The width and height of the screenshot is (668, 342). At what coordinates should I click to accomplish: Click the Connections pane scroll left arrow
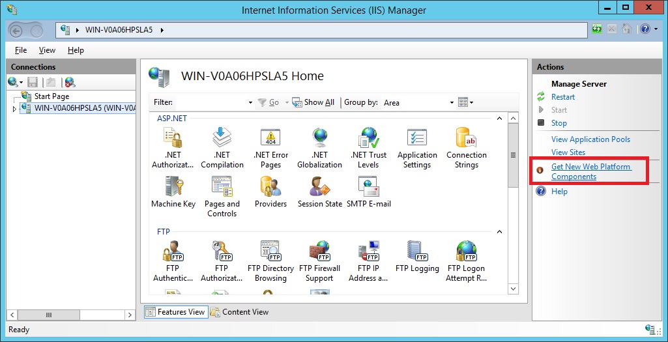13,315
